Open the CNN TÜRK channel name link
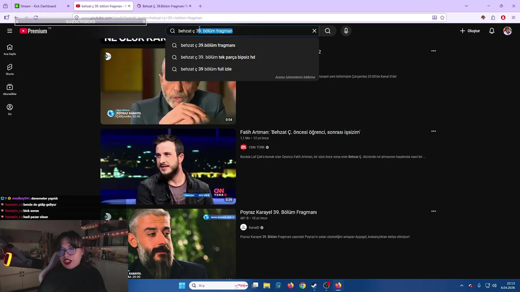The height and width of the screenshot is (292, 520). tap(257, 147)
